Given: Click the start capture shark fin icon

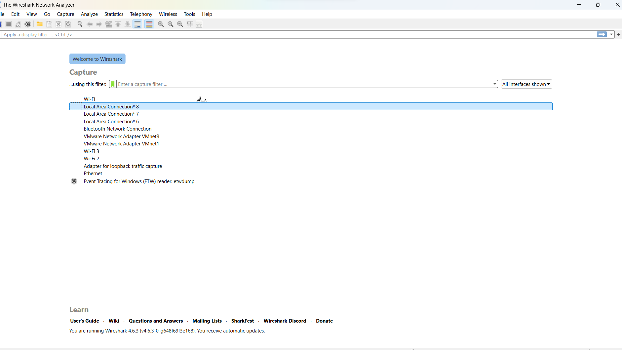Looking at the screenshot, I should (x=1, y=24).
